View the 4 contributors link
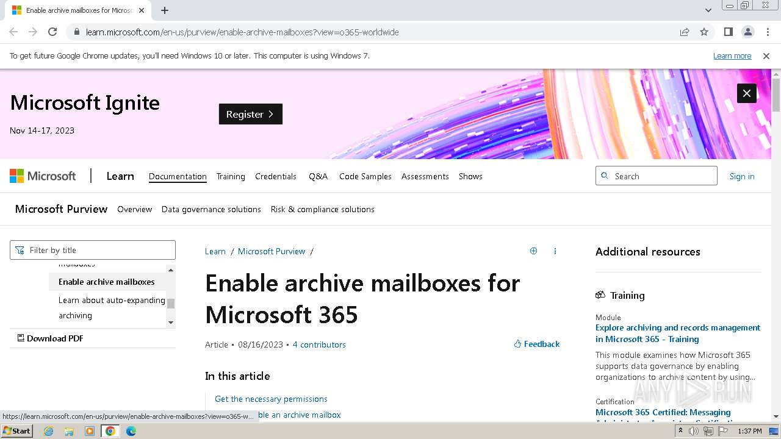781x439 pixels. pos(319,344)
